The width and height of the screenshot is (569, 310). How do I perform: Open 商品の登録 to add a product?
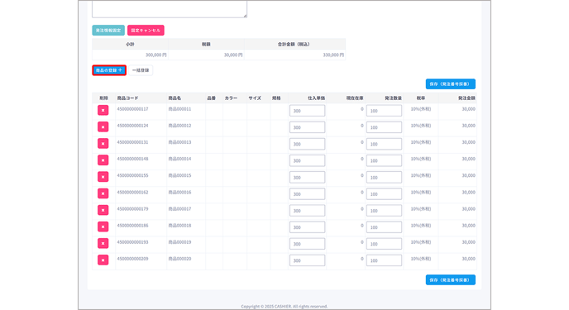click(x=109, y=70)
